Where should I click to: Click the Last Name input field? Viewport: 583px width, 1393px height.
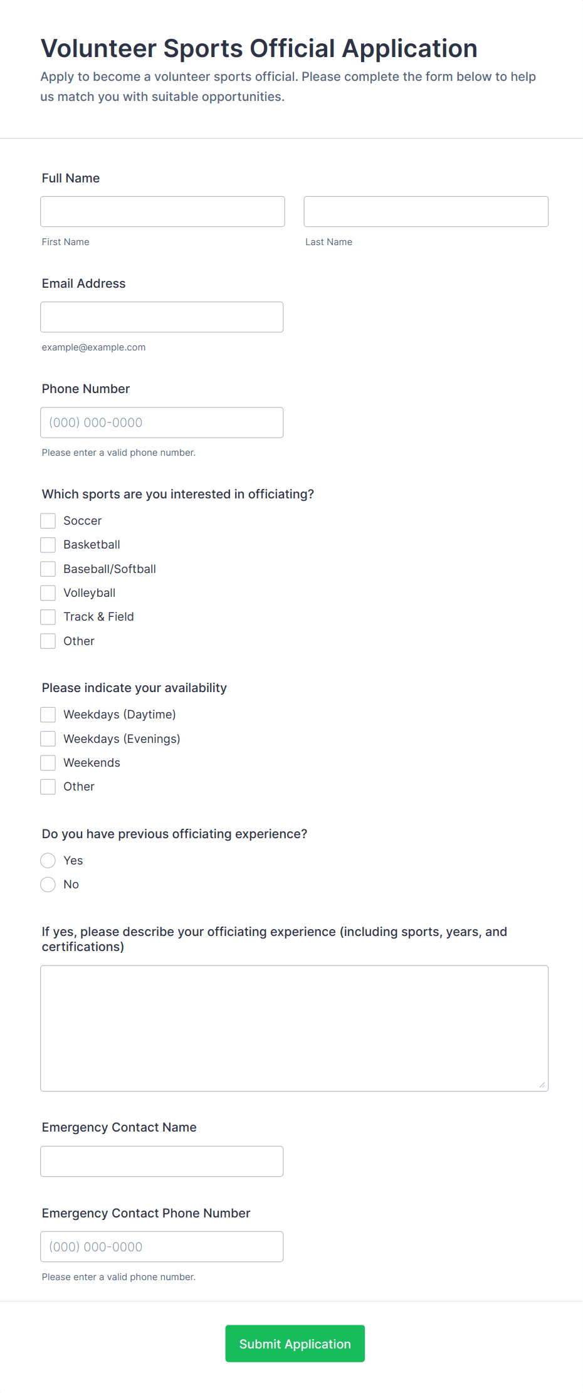tap(426, 211)
